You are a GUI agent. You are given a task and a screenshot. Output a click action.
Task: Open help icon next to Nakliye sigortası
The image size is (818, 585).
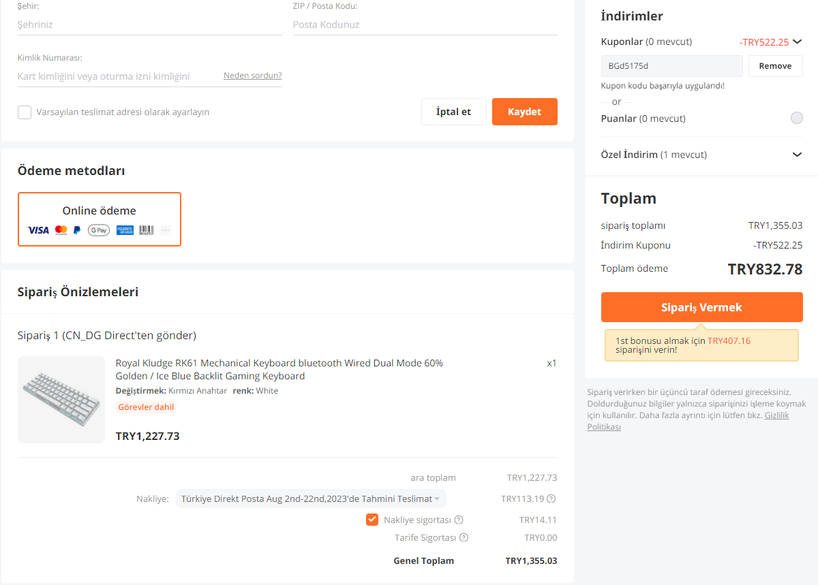point(459,520)
